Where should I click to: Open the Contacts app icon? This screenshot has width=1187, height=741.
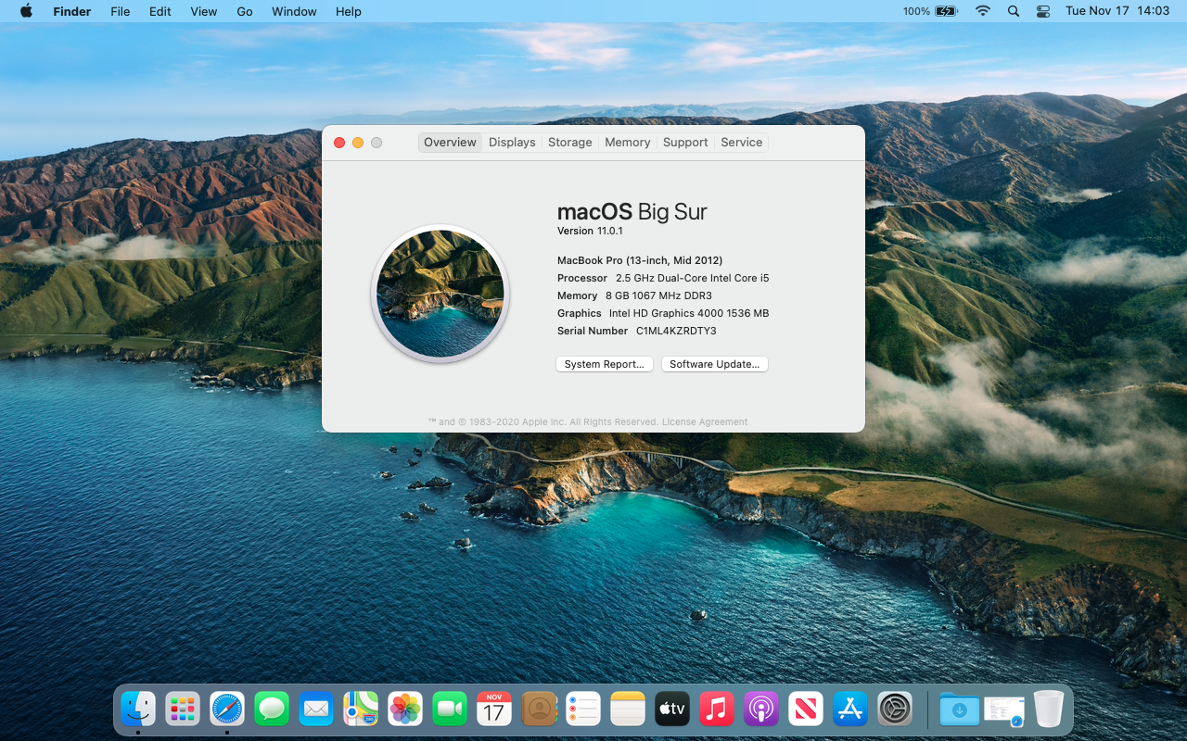pos(539,710)
